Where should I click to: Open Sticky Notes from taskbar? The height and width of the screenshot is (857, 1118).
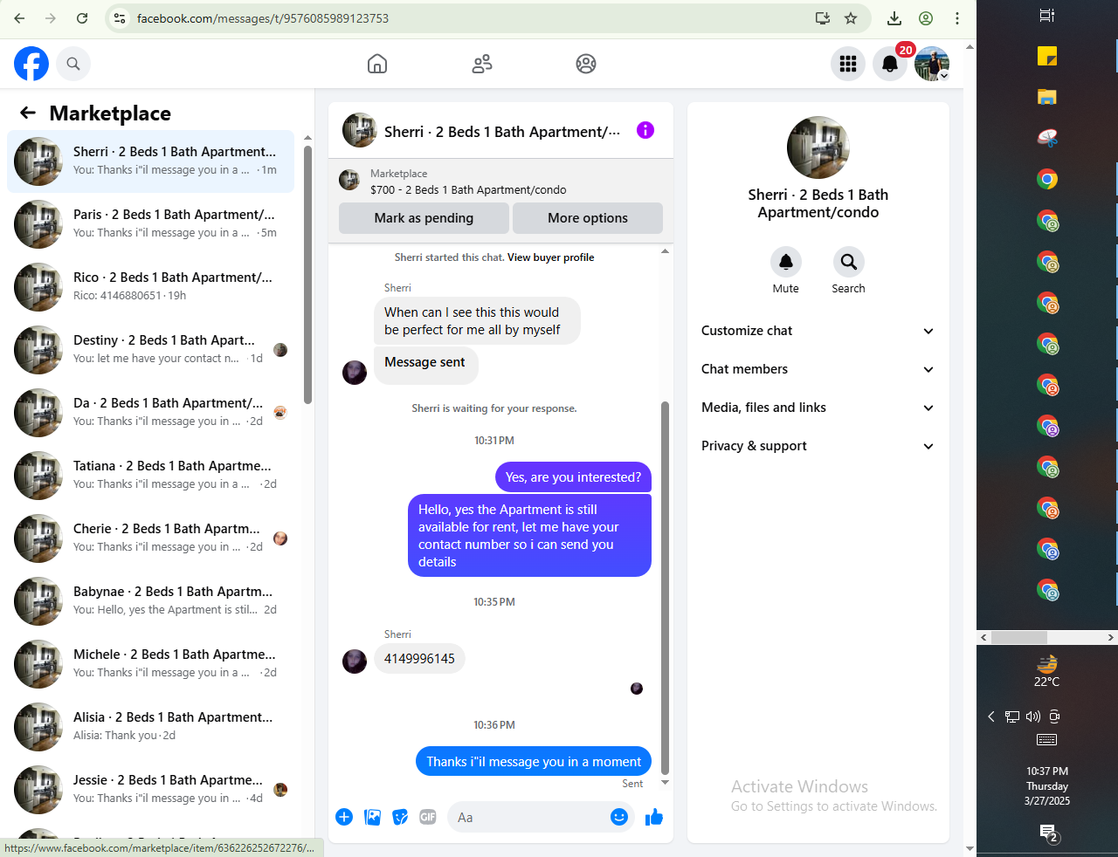[x=1047, y=56]
